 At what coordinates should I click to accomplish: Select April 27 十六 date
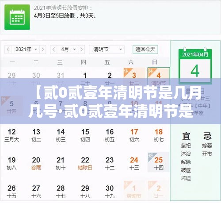[36, 192]
